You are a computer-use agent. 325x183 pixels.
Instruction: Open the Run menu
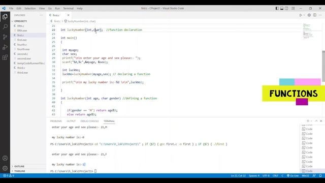[x=57, y=8]
